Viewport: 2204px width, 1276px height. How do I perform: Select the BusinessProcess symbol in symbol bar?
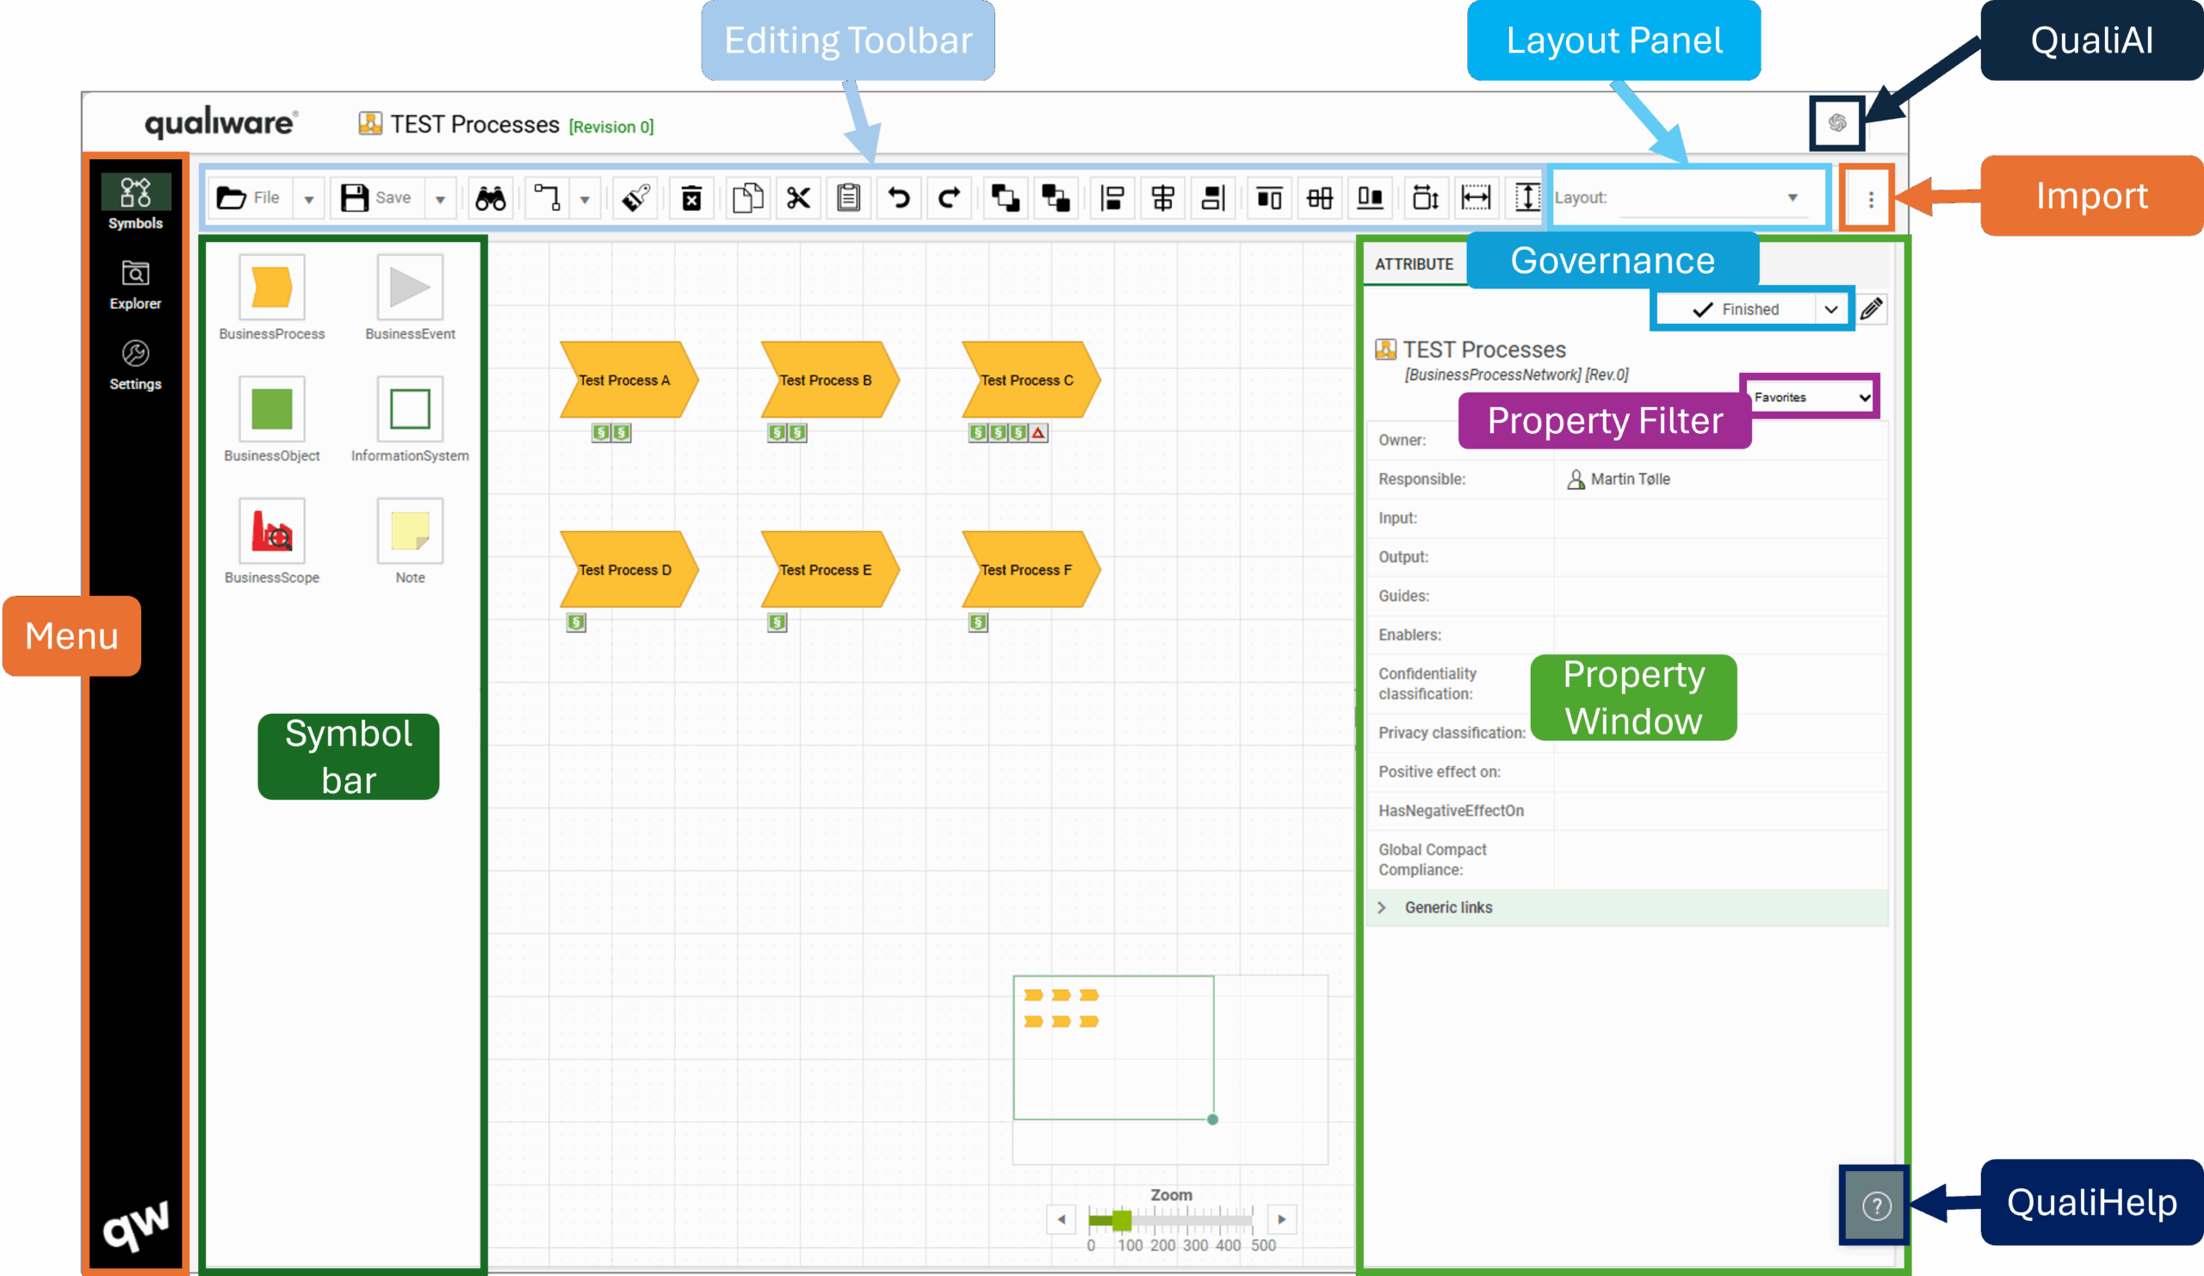tap(271, 288)
